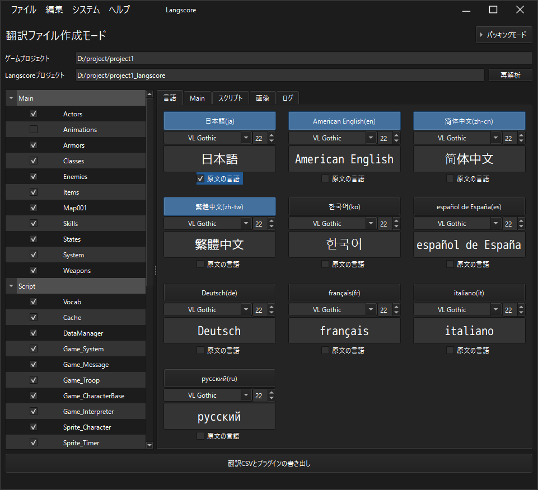Enable the русский(ru) language button
This screenshot has width=538, height=490.
219,379
